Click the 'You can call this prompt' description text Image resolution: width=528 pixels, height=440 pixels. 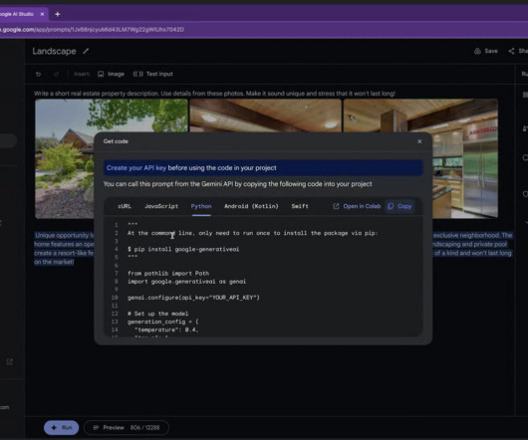pyautogui.click(x=238, y=184)
